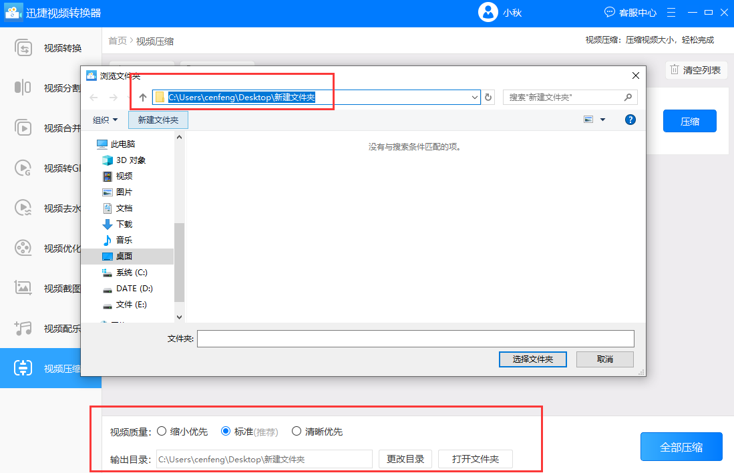Open the 视频截图 sidebar icon

[23, 288]
